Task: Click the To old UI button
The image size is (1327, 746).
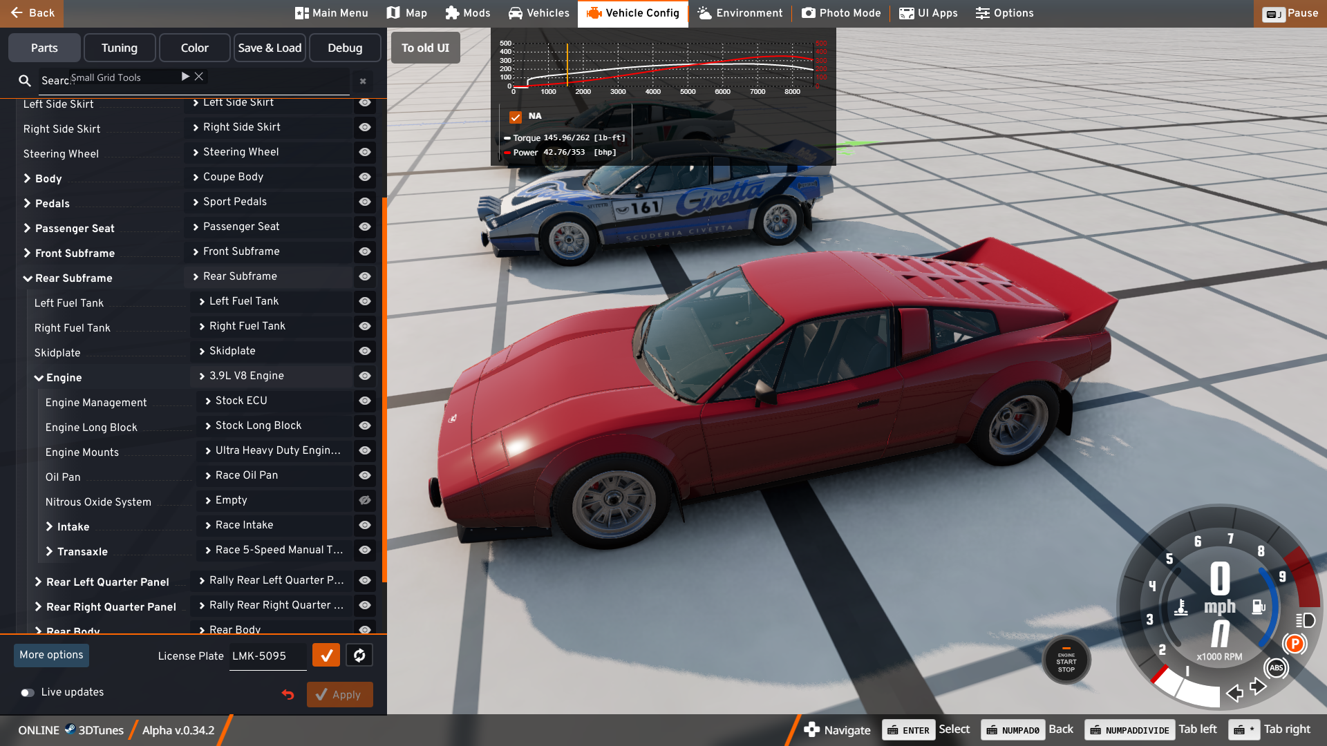Action: click(425, 48)
